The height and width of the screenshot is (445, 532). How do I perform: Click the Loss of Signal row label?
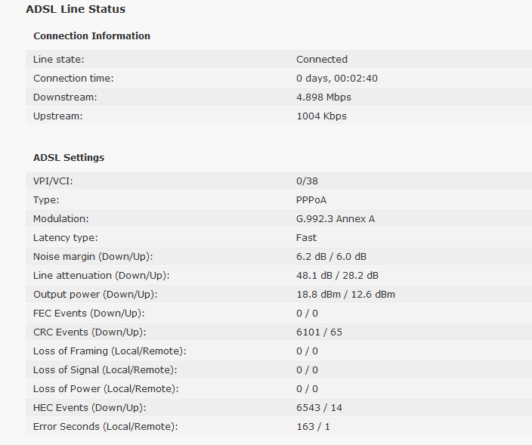pos(105,370)
